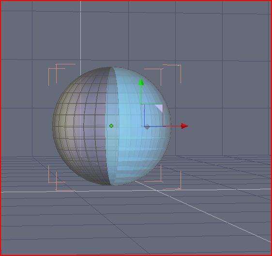Click the green diamond marker at the sphere center
Viewport: 272px width, 256px height.
pos(111,126)
